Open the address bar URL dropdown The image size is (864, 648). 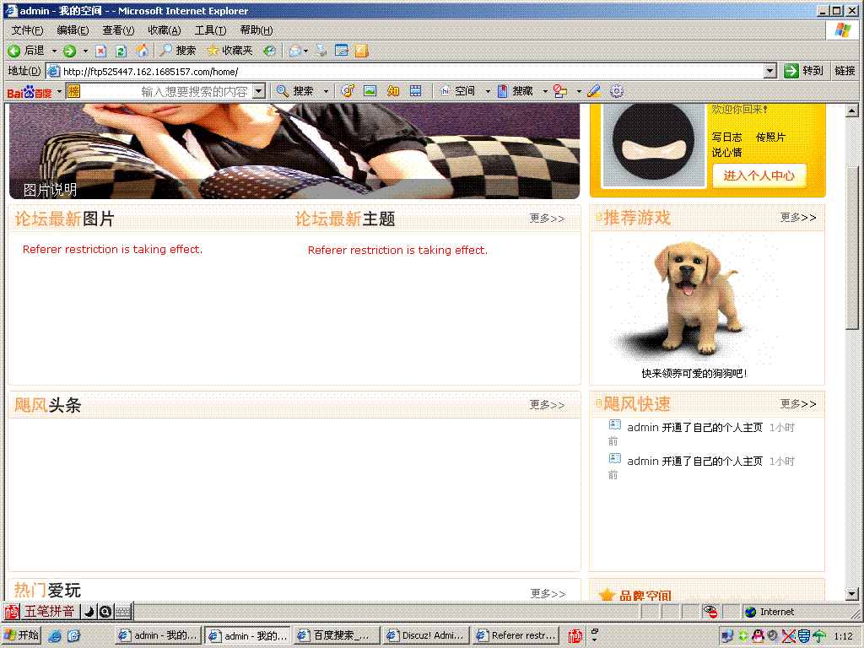click(770, 71)
